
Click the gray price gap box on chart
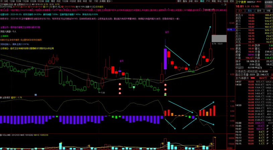[x=219, y=38]
